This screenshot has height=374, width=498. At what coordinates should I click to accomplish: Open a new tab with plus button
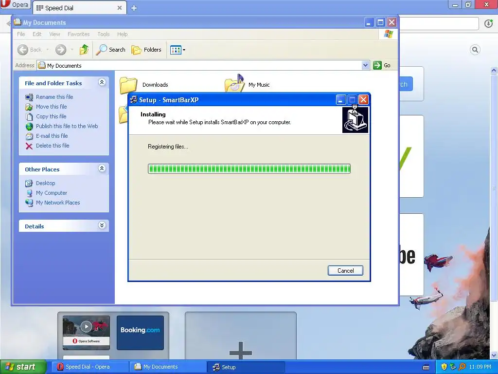tap(134, 8)
